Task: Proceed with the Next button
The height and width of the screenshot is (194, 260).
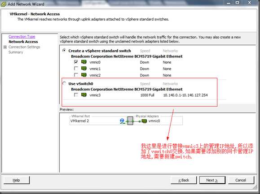Action: 212,180
